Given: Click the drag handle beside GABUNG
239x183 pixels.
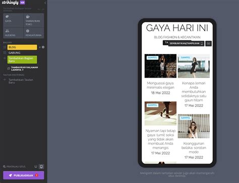Looking at the screenshot, I should point(5,53).
